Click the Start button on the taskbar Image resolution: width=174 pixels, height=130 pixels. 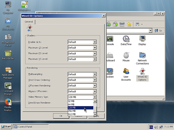pos(6,127)
